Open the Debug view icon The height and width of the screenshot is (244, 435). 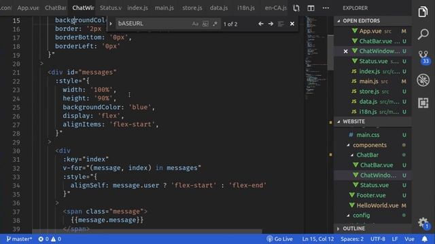(423, 80)
